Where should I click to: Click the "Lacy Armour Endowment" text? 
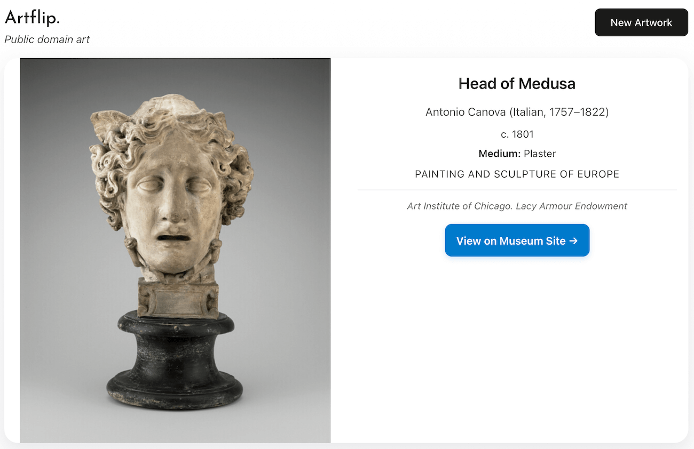[x=571, y=206]
